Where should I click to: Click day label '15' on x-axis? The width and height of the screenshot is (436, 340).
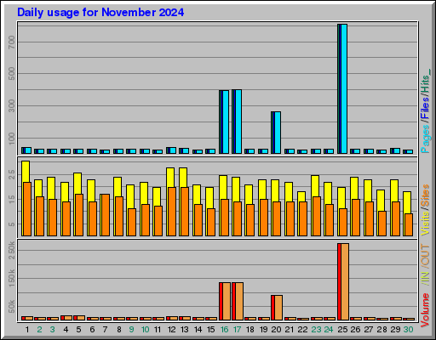tap(210, 330)
